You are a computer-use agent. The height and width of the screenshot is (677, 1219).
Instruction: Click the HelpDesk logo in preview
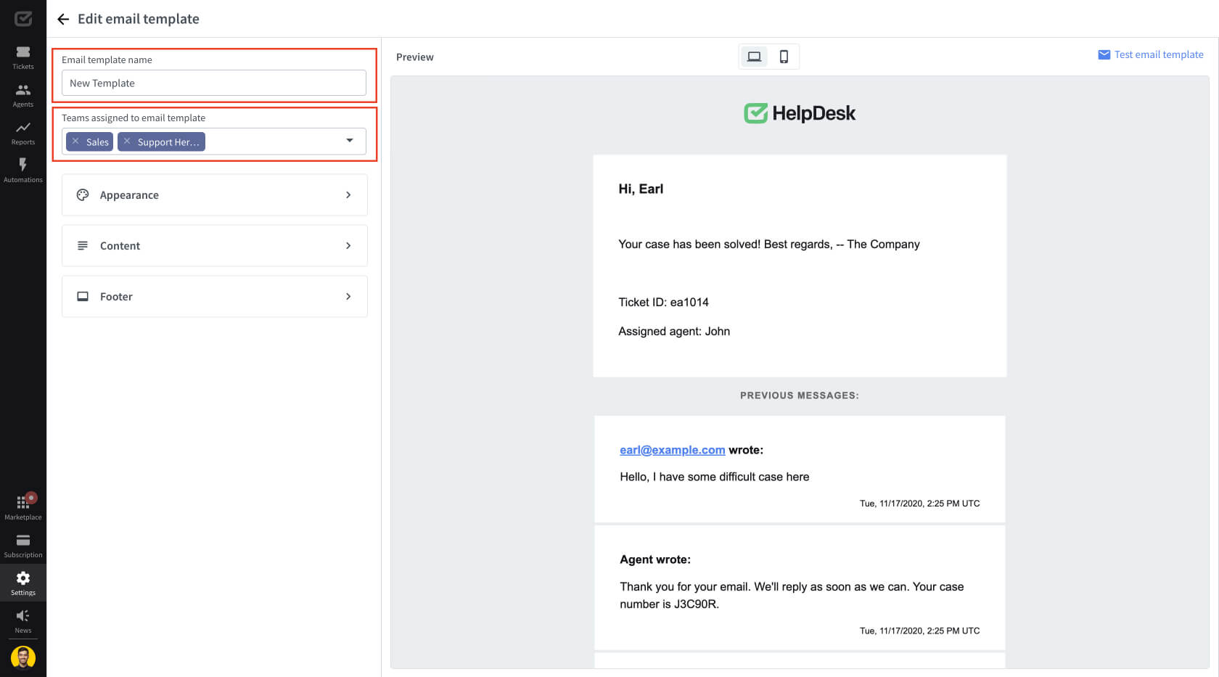800,113
